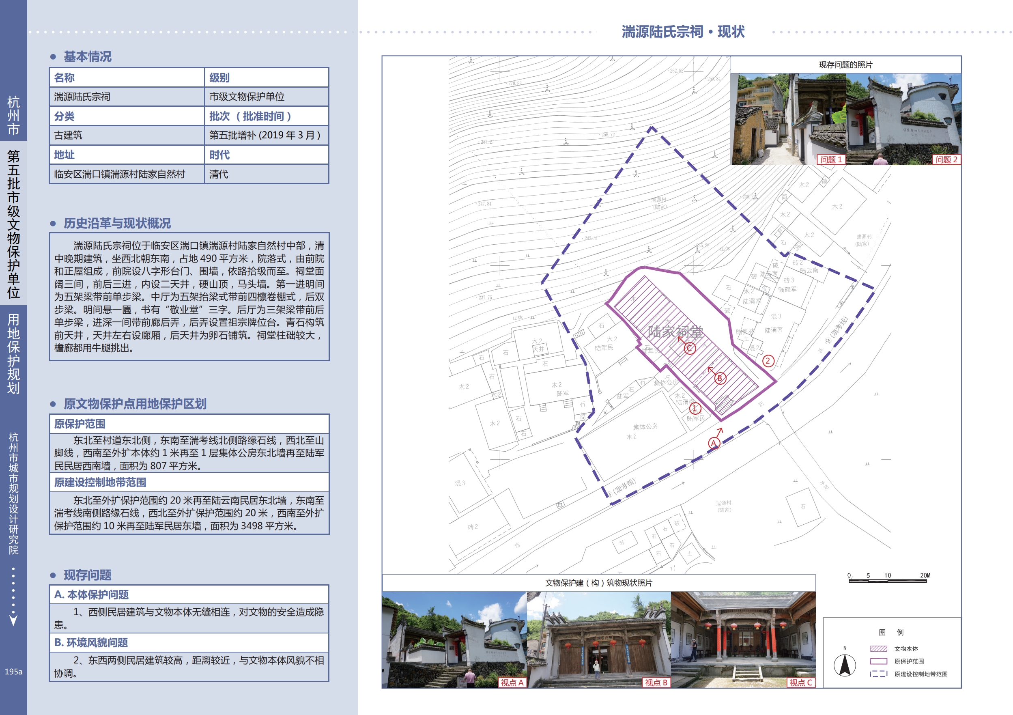Open the 视点 B photo thumbnail
This screenshot has width=1013, height=715.
(599, 639)
